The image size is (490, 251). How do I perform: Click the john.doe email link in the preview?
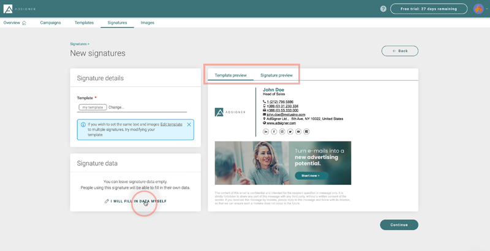click(286, 114)
